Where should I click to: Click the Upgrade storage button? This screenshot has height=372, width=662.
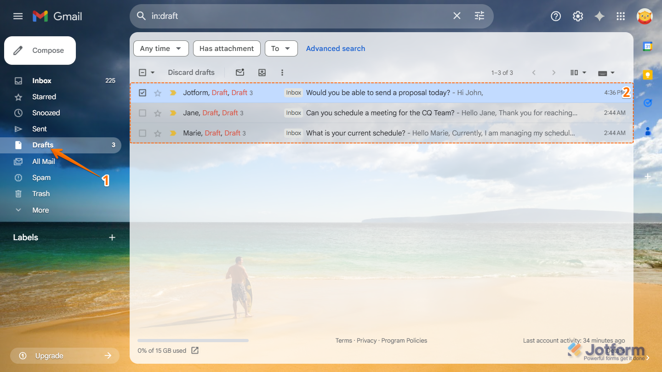[65, 356]
